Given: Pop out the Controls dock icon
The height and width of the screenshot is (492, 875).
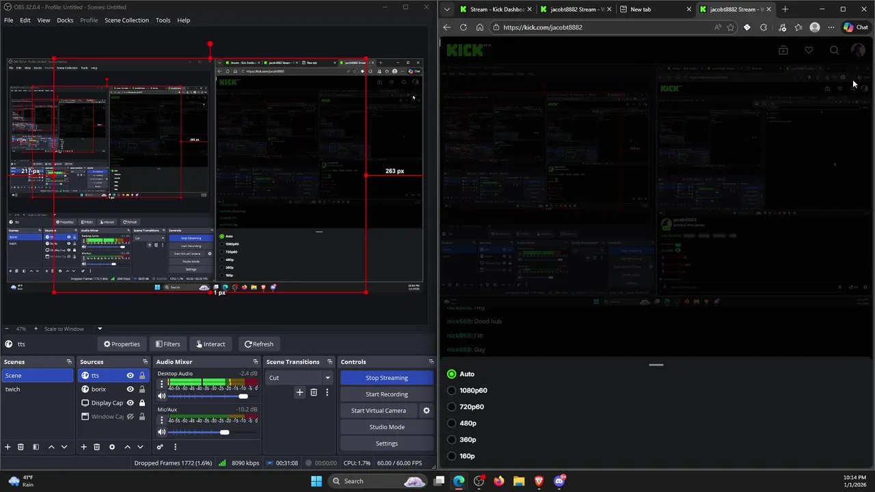Looking at the screenshot, I should pyautogui.click(x=431, y=362).
